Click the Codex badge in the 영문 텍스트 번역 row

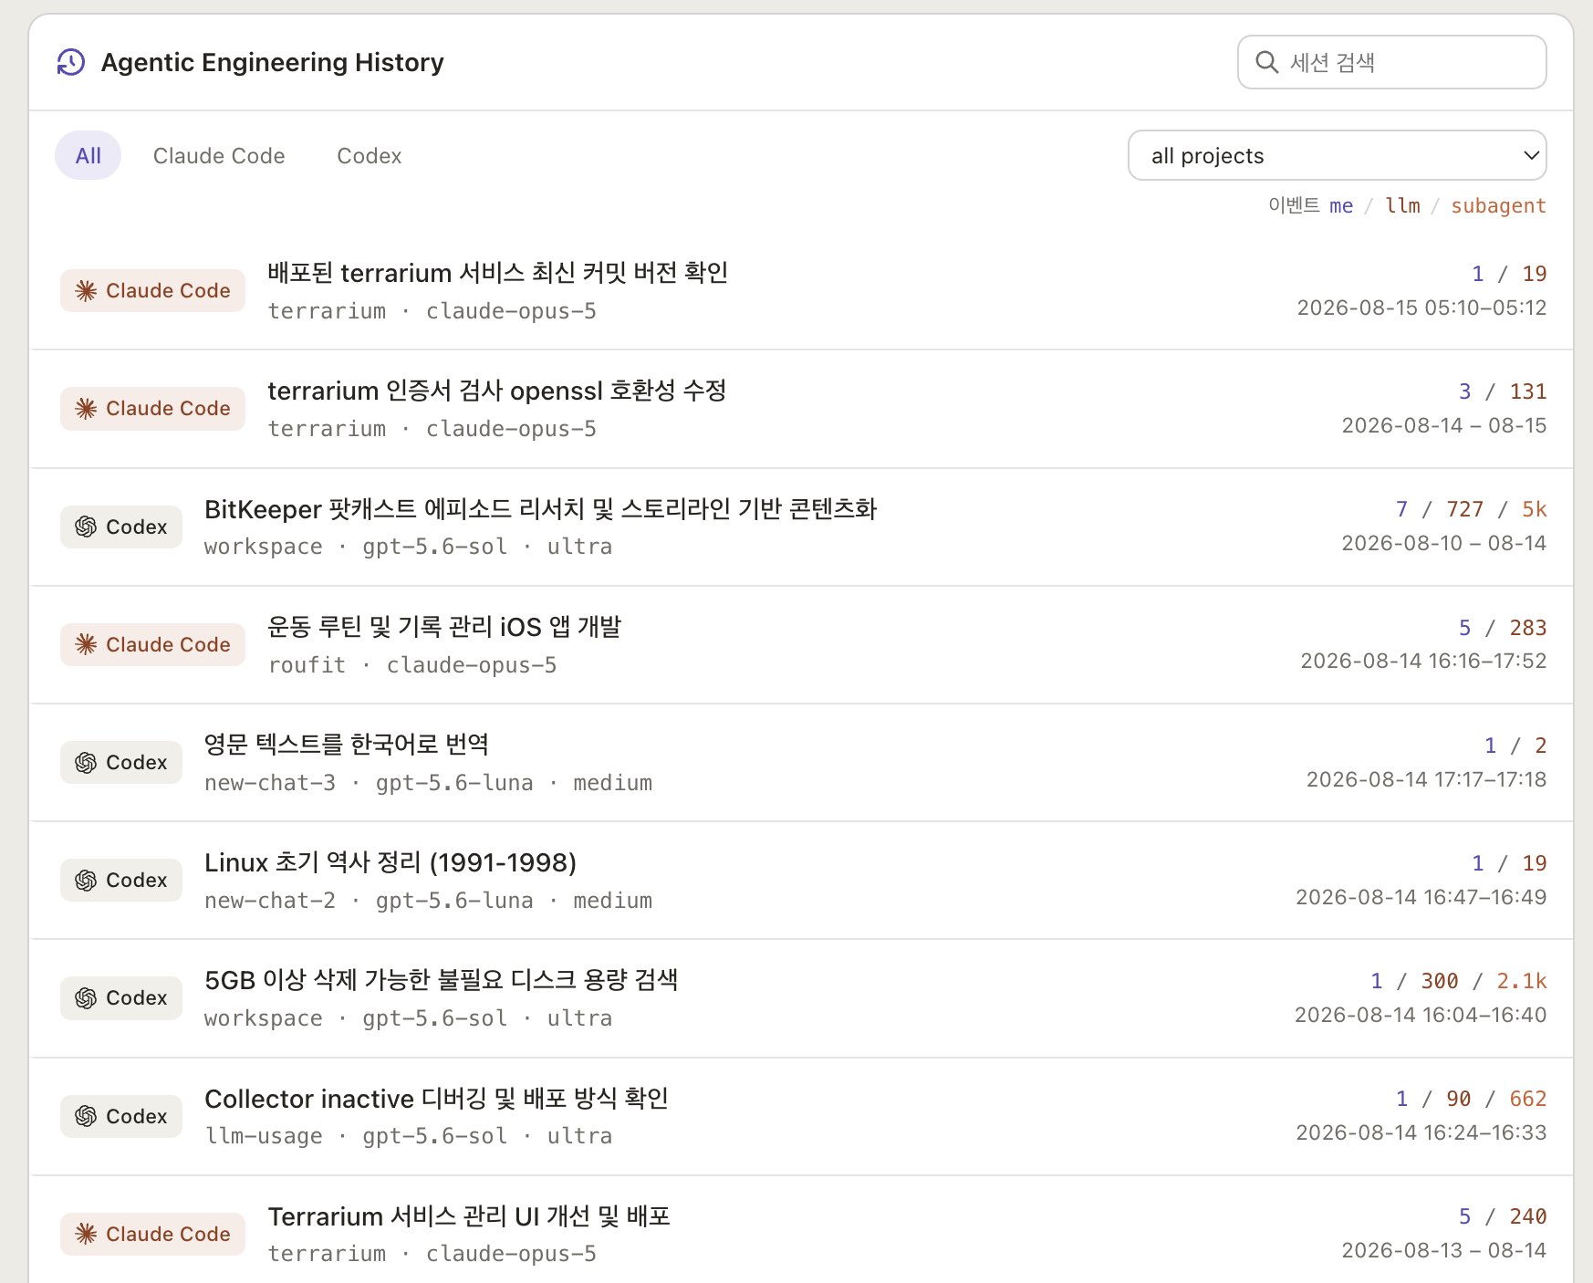[x=121, y=762]
